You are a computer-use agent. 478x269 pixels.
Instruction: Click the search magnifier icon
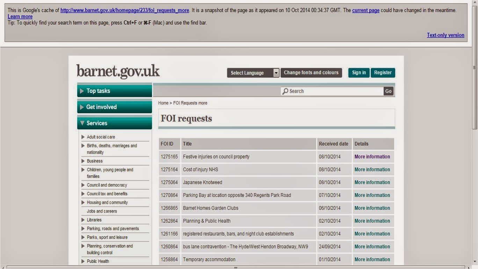pyautogui.click(x=285, y=91)
